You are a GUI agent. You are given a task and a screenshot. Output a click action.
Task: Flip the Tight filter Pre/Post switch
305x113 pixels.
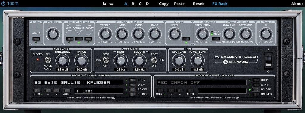pyautogui.click(x=106, y=60)
